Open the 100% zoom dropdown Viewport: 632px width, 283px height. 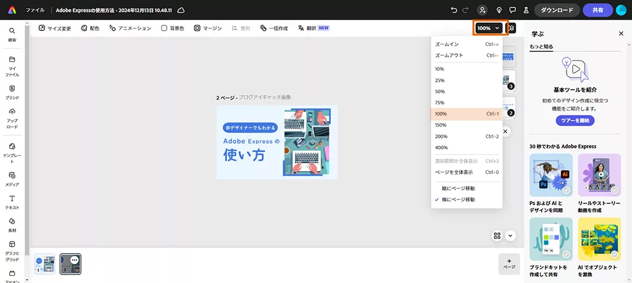coord(489,28)
